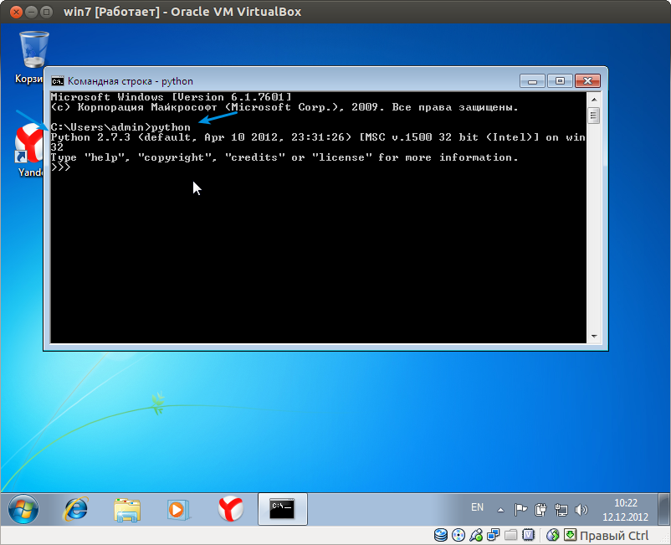The width and height of the screenshot is (671, 545).
Task: Close the VirtualBox win7 window
Action: 16,12
